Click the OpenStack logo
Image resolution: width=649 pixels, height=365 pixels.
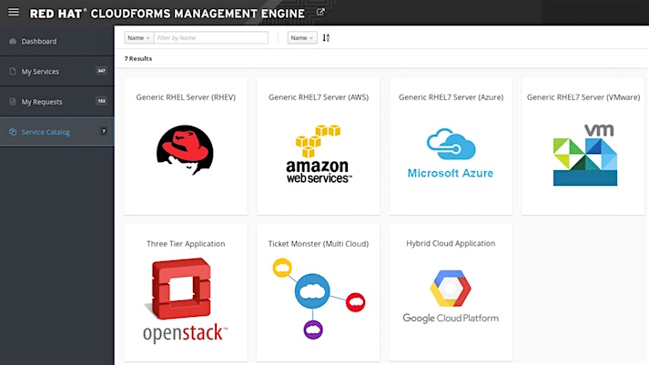[x=186, y=299]
